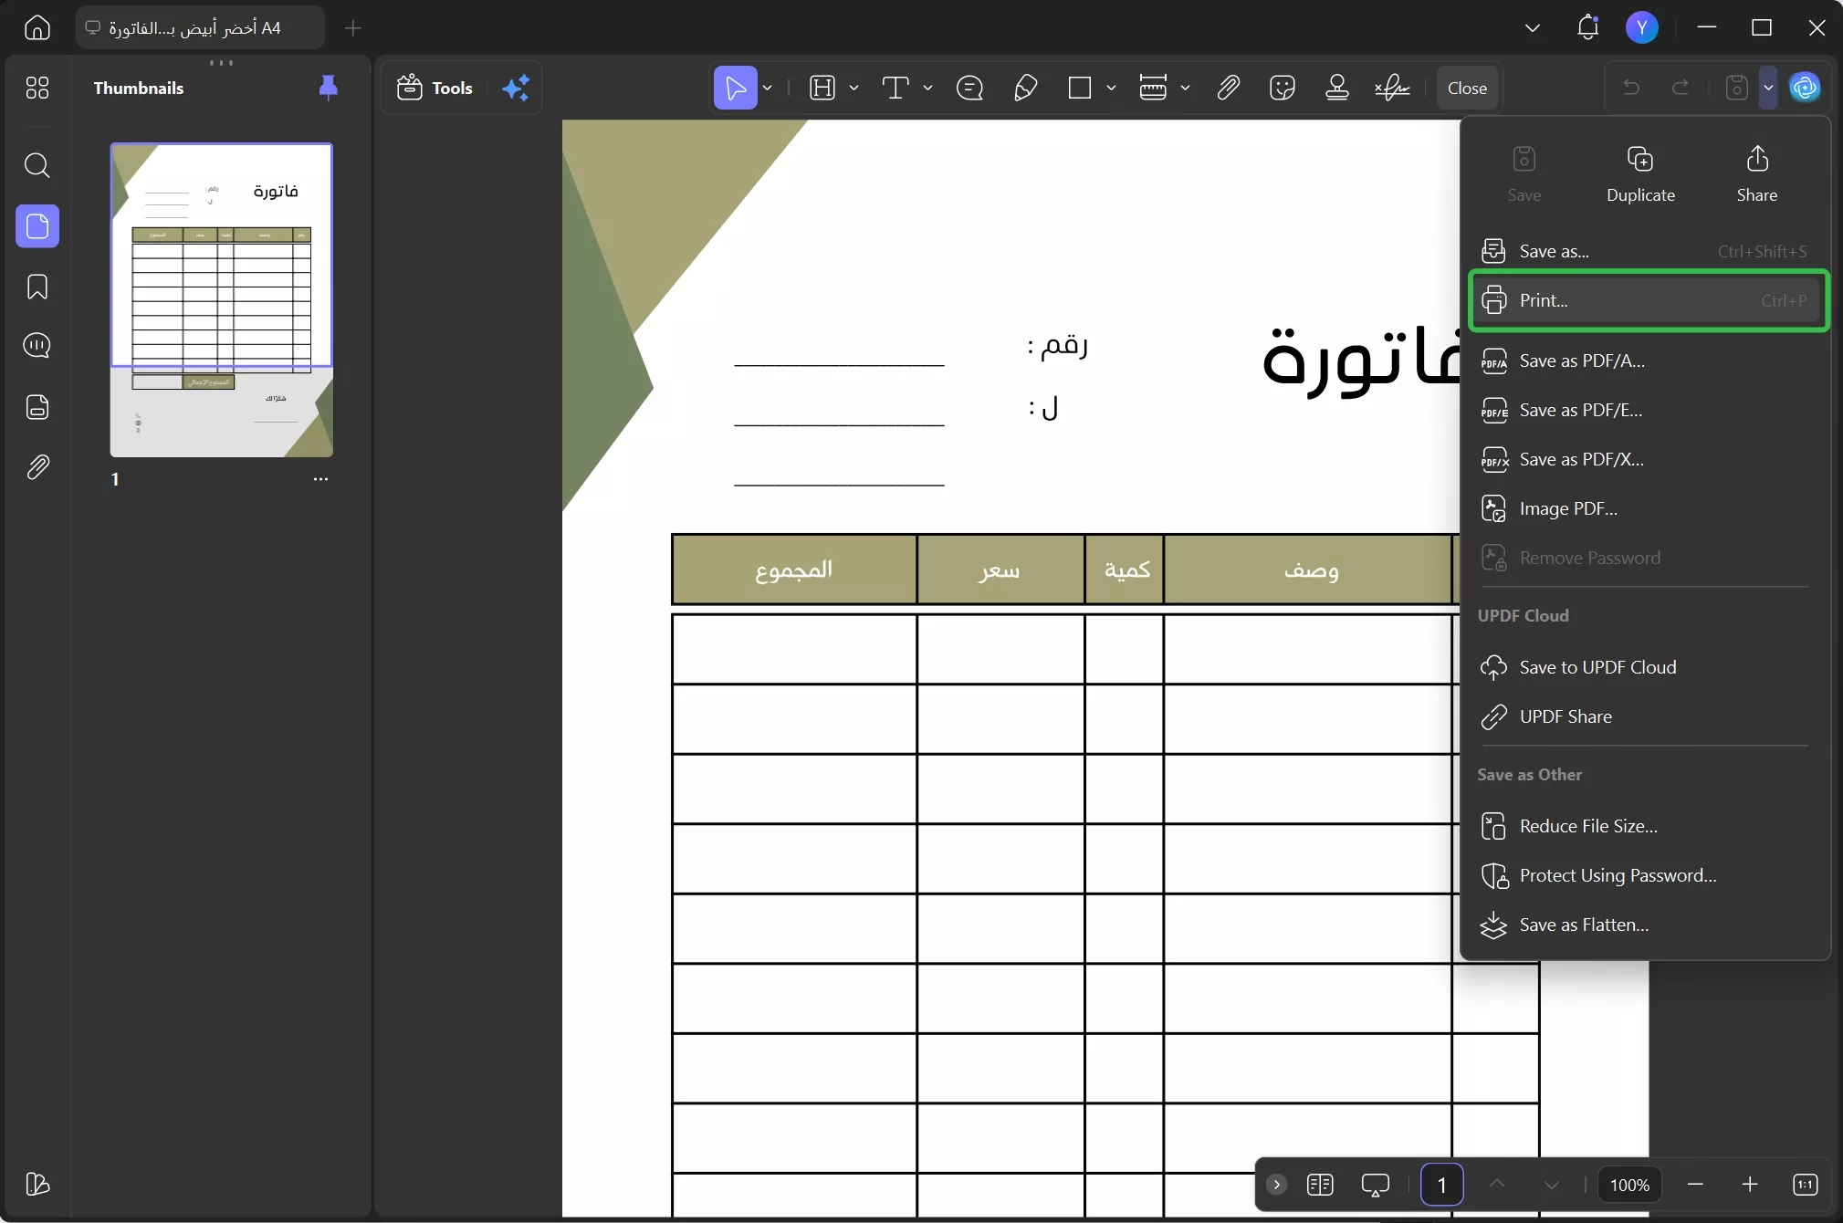Select the Thumbnails panel sidebar icon
Screen dimensions: 1843x1223
pos(37,225)
